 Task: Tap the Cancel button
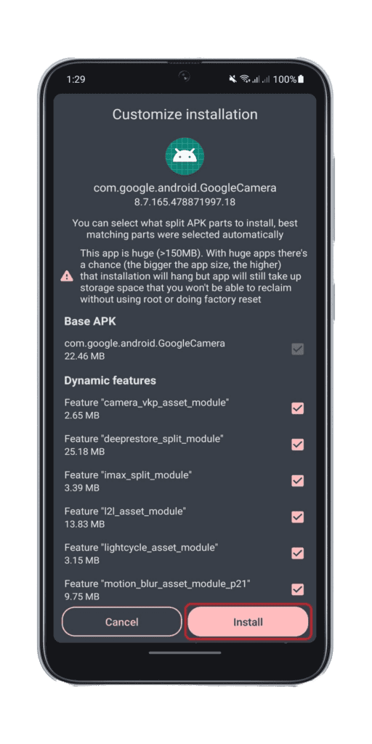122,622
